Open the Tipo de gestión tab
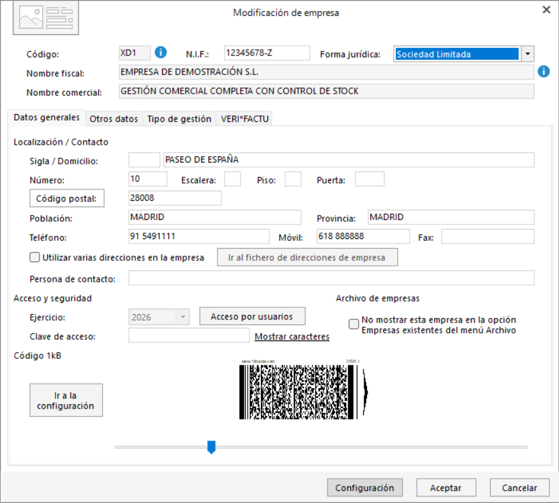This screenshot has height=503, width=559. [179, 119]
